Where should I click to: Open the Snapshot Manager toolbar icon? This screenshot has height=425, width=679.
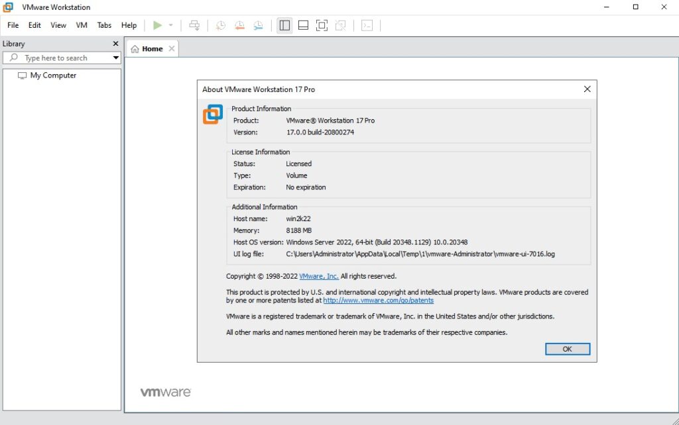[258, 26]
